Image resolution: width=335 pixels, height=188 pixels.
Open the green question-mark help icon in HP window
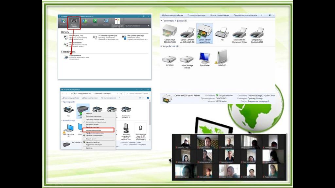click(95, 22)
